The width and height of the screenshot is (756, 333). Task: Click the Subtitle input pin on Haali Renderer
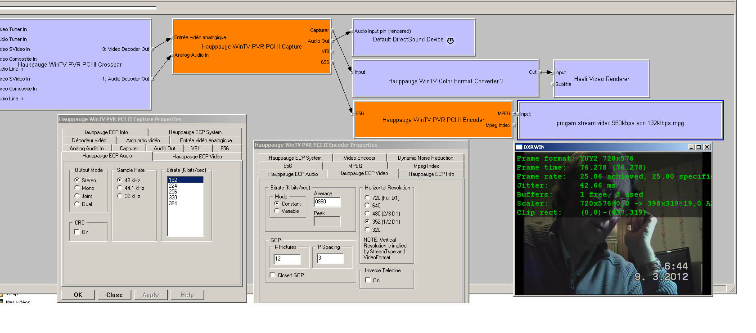pyautogui.click(x=552, y=84)
